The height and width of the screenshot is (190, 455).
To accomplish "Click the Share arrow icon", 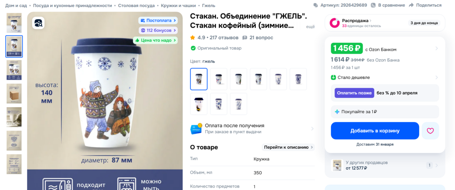I will pos(411,5).
